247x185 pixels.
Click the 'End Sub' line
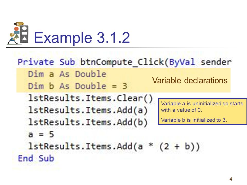[x=36, y=158]
